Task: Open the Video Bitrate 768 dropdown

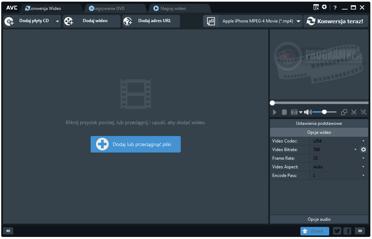Action: (x=335, y=150)
